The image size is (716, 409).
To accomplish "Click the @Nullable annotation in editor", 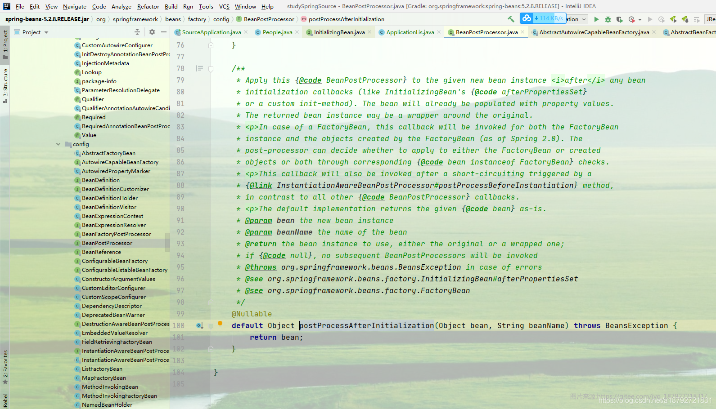I will point(252,314).
